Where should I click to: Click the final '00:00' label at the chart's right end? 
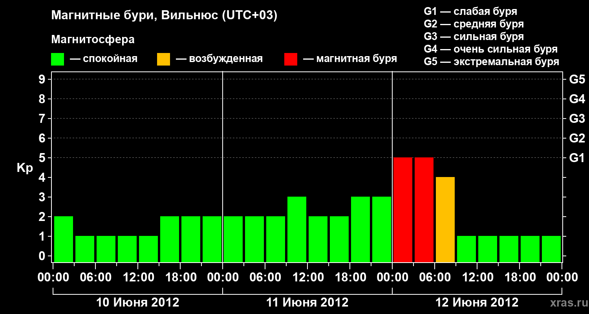(562, 277)
